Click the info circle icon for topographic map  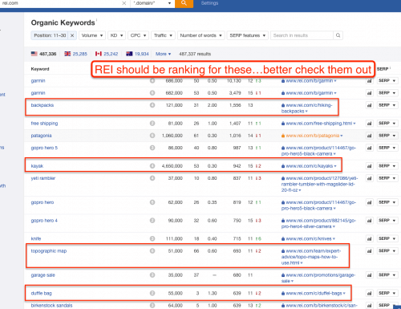152,251
